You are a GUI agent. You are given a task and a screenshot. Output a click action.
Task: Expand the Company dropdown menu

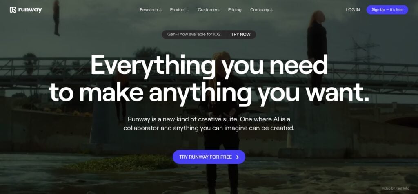(x=261, y=10)
